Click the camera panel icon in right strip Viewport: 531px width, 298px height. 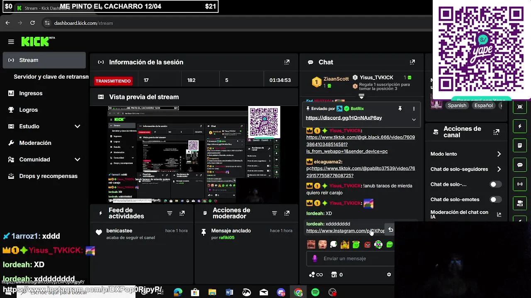pos(520,203)
